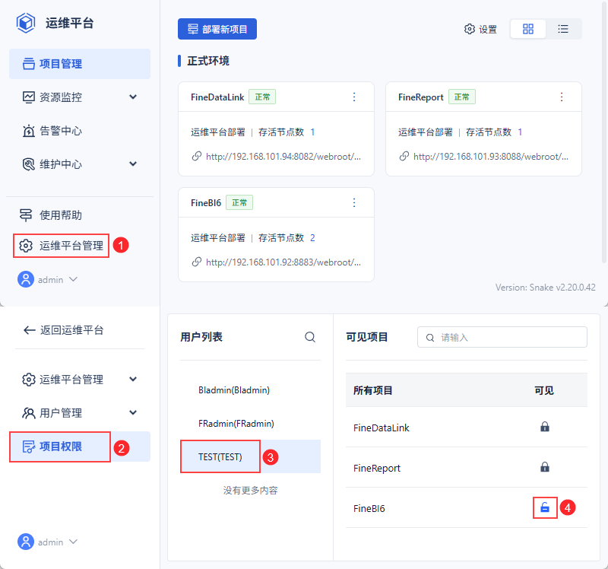Toggle FineBI6 visibility unlock icon
This screenshot has height=569, width=608.
(x=545, y=507)
